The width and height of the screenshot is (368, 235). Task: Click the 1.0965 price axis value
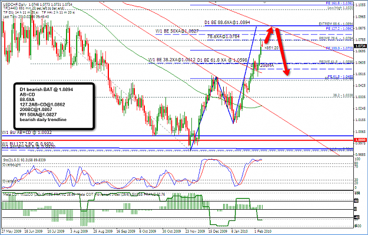(x=361, y=16)
